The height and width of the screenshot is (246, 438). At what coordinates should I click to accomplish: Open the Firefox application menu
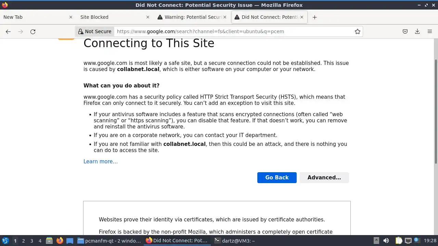tap(430, 31)
